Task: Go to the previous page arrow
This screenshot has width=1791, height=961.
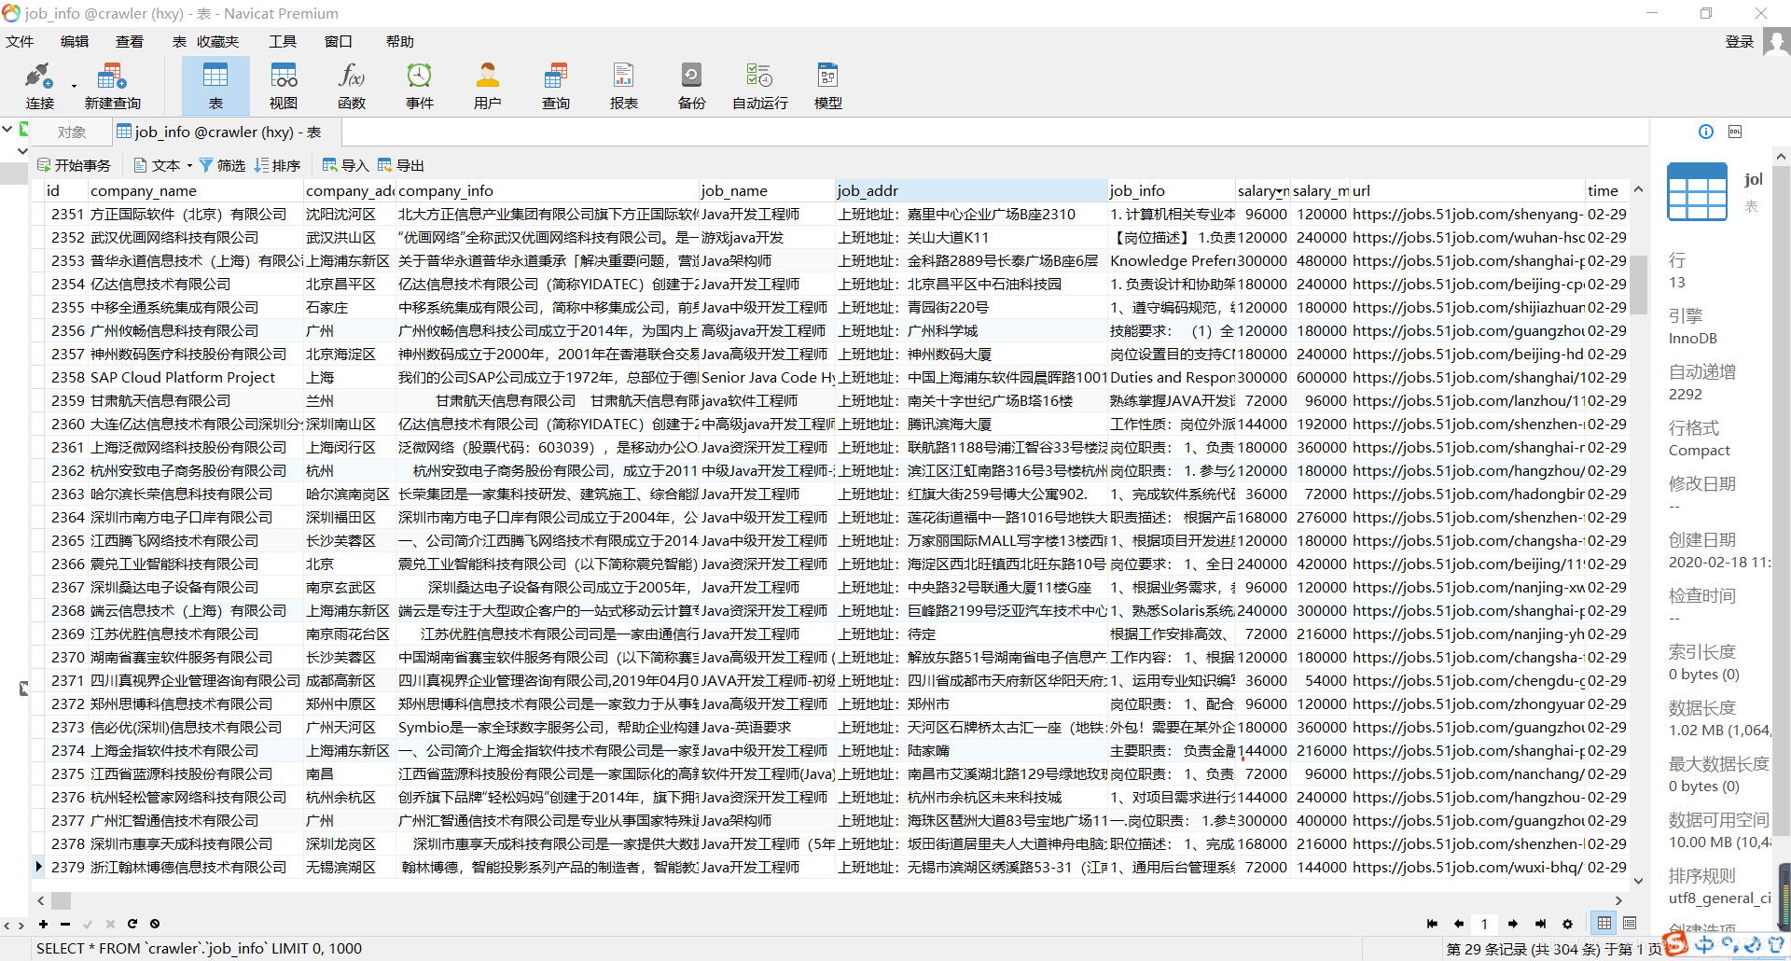Action: tap(1459, 924)
